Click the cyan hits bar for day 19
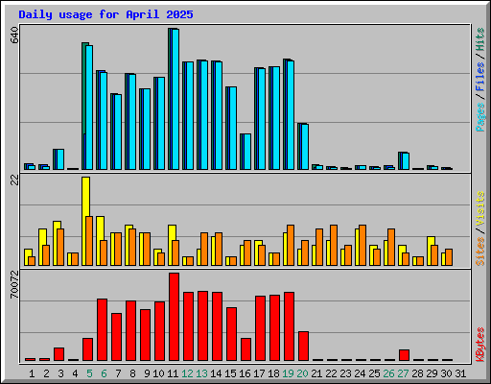The height and width of the screenshot is (384, 491). pos(291,115)
